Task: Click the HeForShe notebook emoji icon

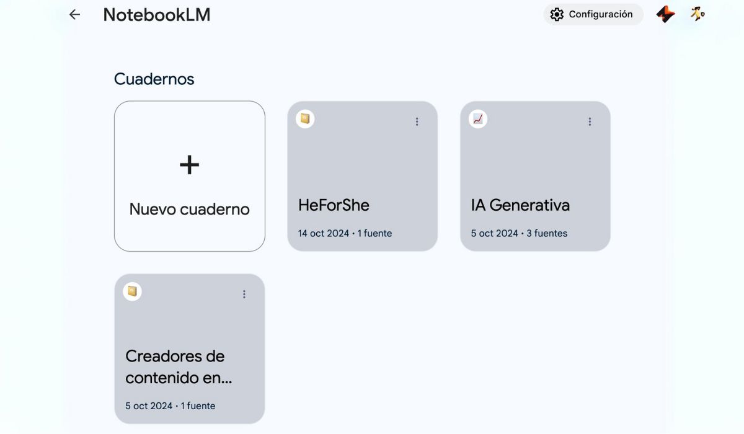Action: [305, 118]
